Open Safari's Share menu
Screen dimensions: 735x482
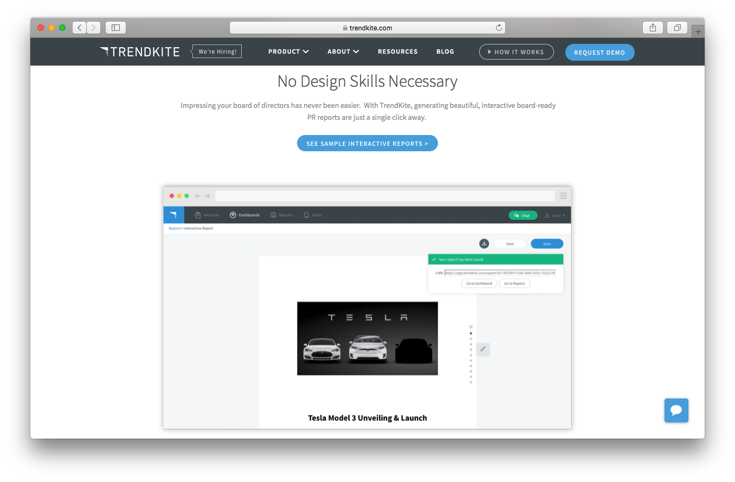pyautogui.click(x=653, y=28)
